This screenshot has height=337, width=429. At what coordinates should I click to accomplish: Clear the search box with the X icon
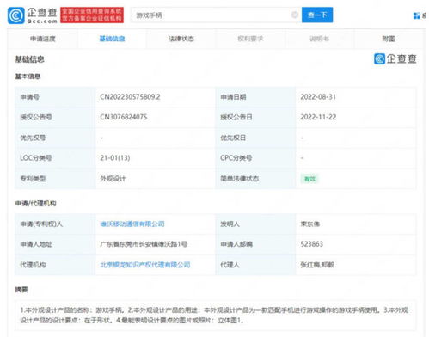295,15
